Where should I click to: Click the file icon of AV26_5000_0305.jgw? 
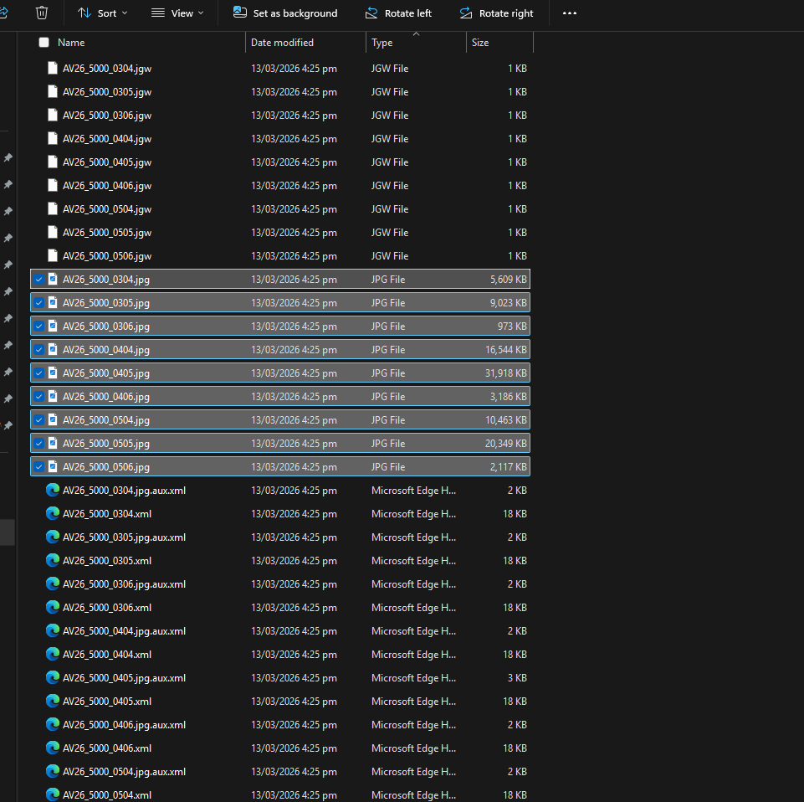(53, 91)
